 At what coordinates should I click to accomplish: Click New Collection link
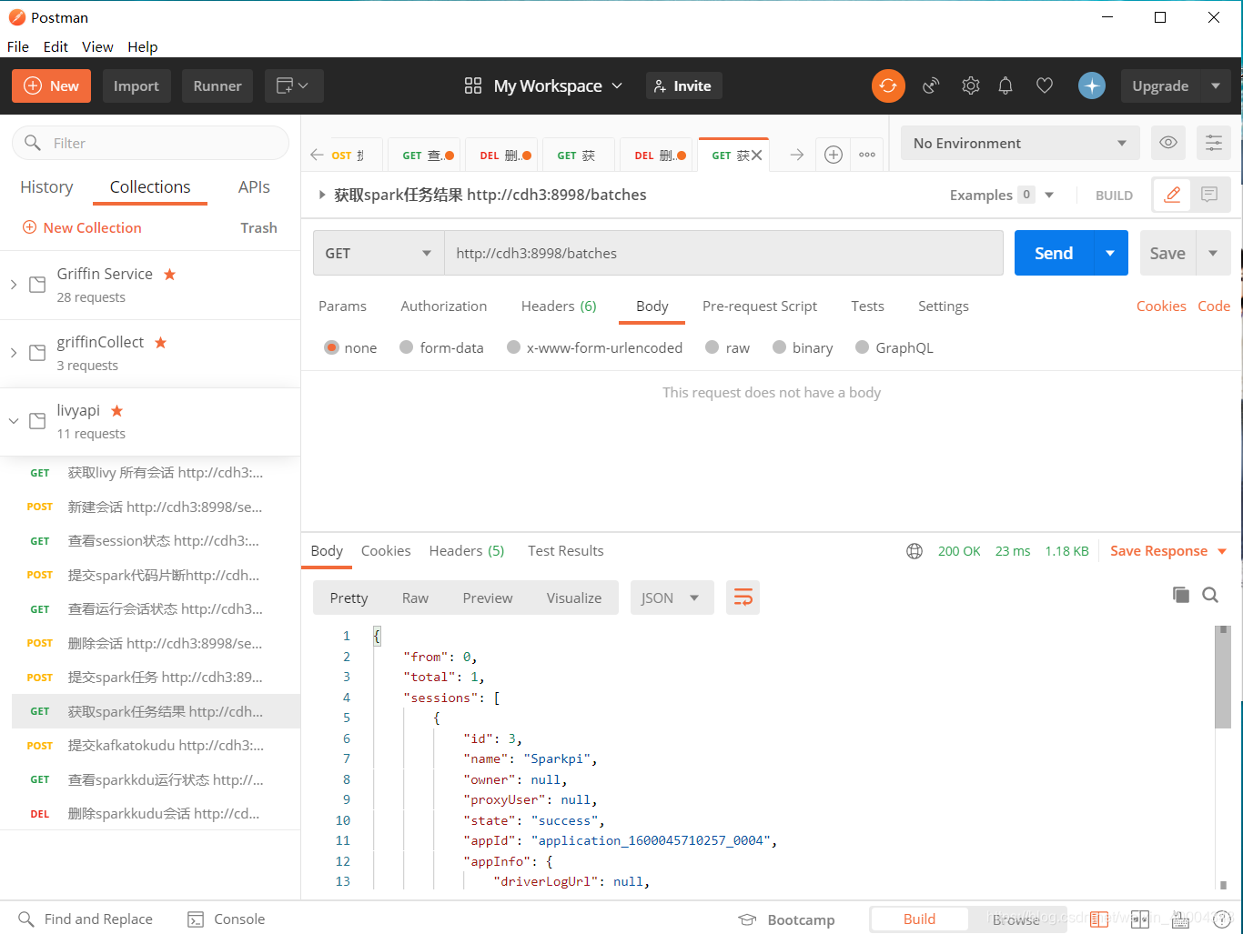coord(82,227)
